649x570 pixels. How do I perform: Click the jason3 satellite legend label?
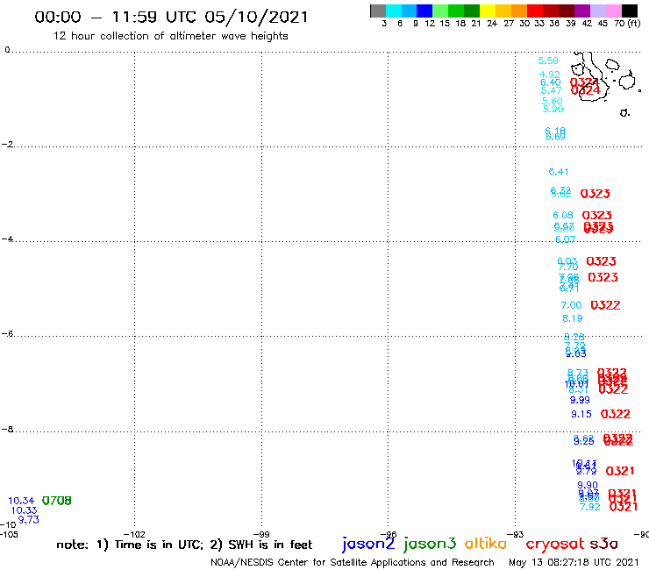pyautogui.click(x=430, y=544)
